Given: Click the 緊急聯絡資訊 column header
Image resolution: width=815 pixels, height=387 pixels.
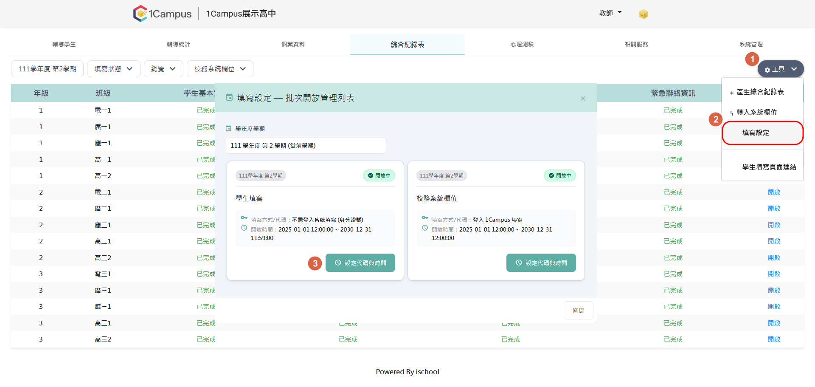Looking at the screenshot, I should point(673,93).
